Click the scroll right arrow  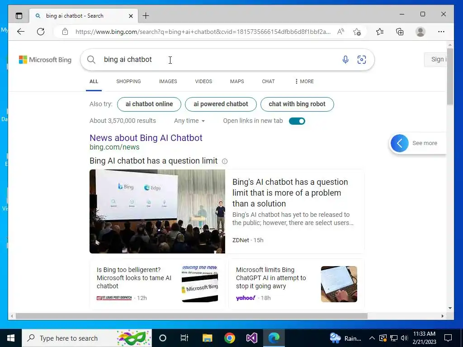click(442, 316)
